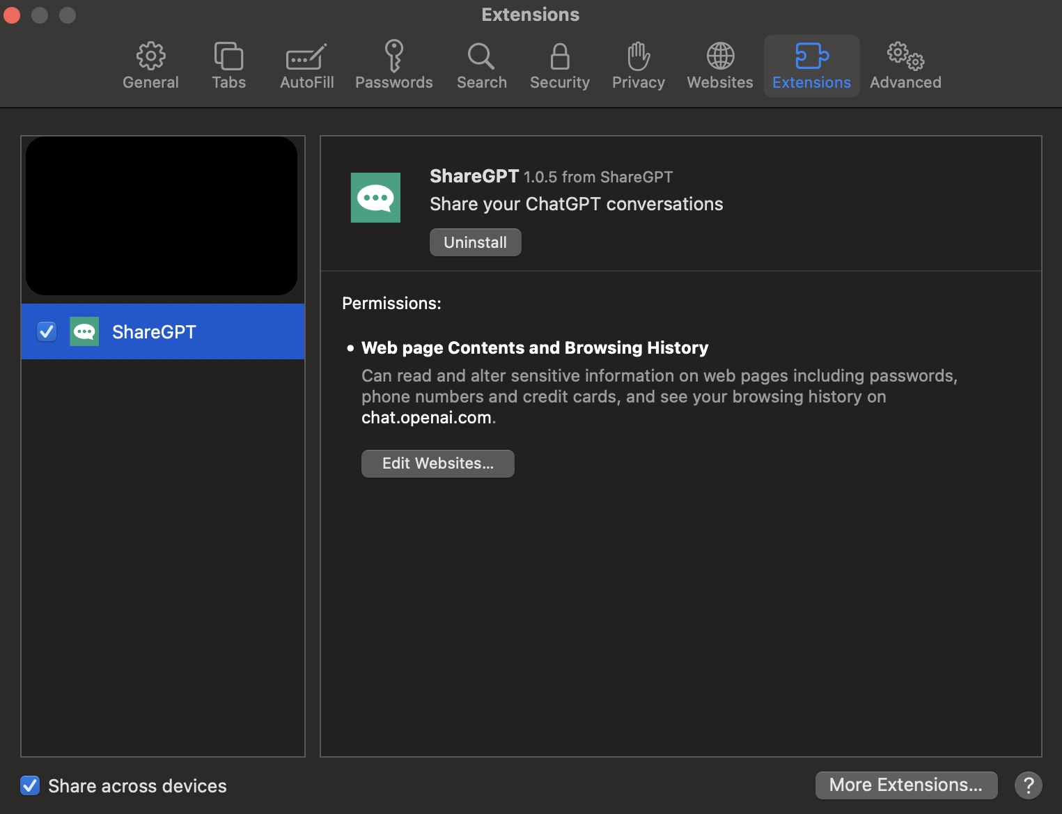Open the Tabs preferences pane
Image resolution: width=1062 pixels, height=814 pixels.
click(x=228, y=65)
